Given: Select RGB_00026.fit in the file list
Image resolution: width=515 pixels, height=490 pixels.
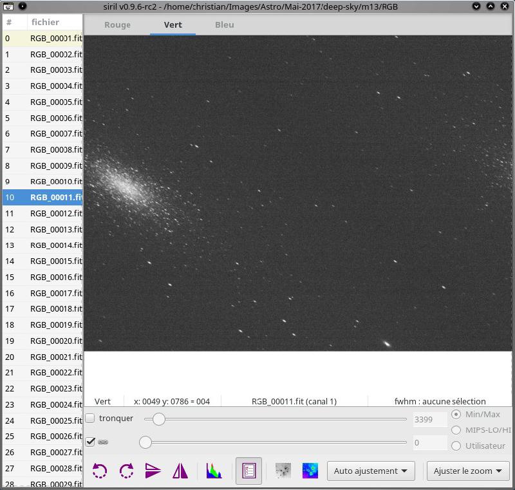Looking at the screenshot, I should (x=42, y=436).
